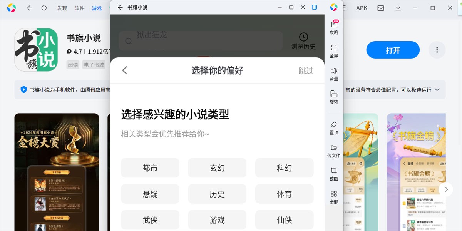Switch to the 软件 tab

click(x=80, y=8)
